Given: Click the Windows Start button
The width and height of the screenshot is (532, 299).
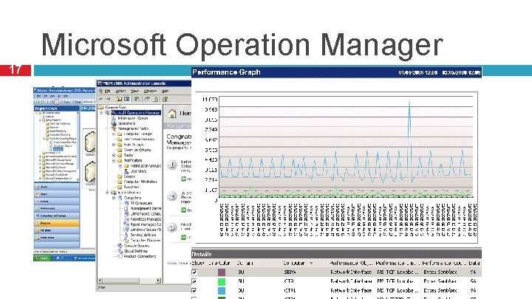Looking at the screenshot, I should (42, 258).
